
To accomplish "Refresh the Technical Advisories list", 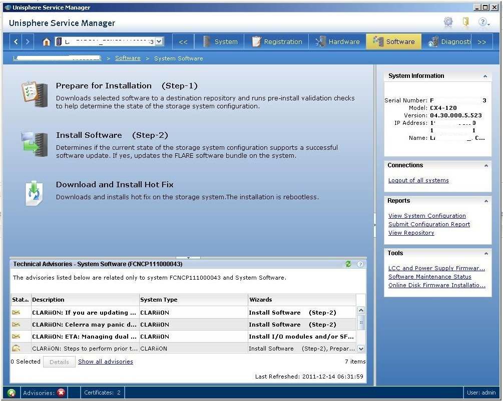I will [348, 264].
